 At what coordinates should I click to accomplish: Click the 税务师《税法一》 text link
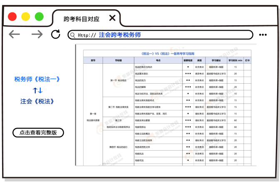coord(38,79)
